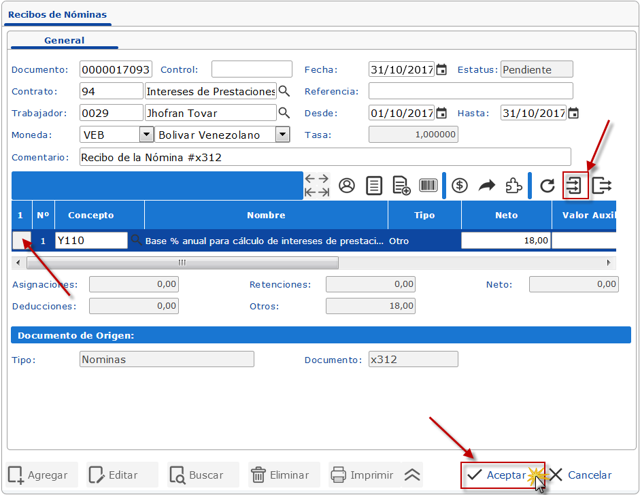Click the user profile icon in grid toolbar
This screenshot has height=495, width=640.
click(x=347, y=186)
